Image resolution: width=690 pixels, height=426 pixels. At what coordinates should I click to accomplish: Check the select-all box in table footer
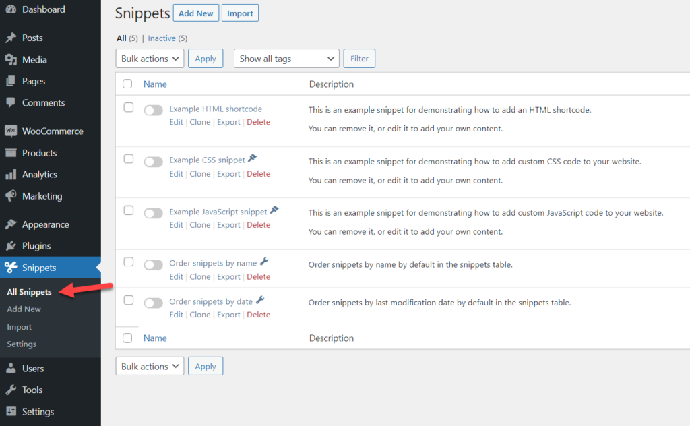tap(127, 338)
